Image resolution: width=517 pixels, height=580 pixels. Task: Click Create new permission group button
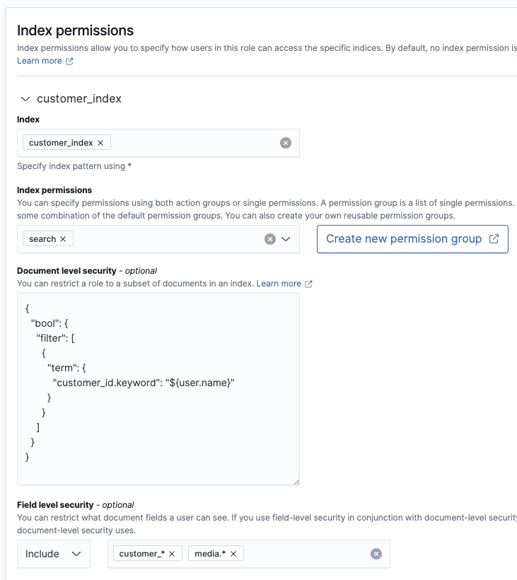pos(412,239)
